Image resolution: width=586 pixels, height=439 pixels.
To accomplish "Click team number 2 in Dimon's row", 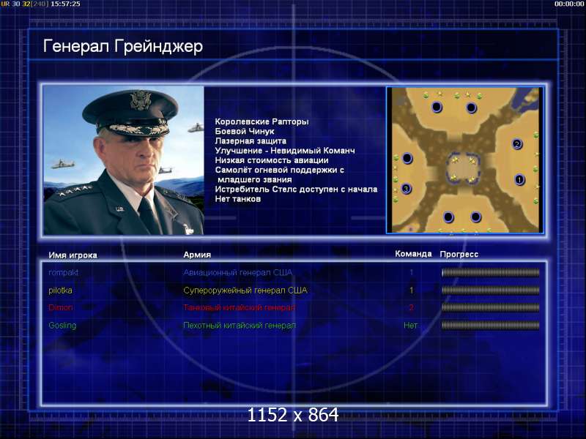I will click(411, 307).
